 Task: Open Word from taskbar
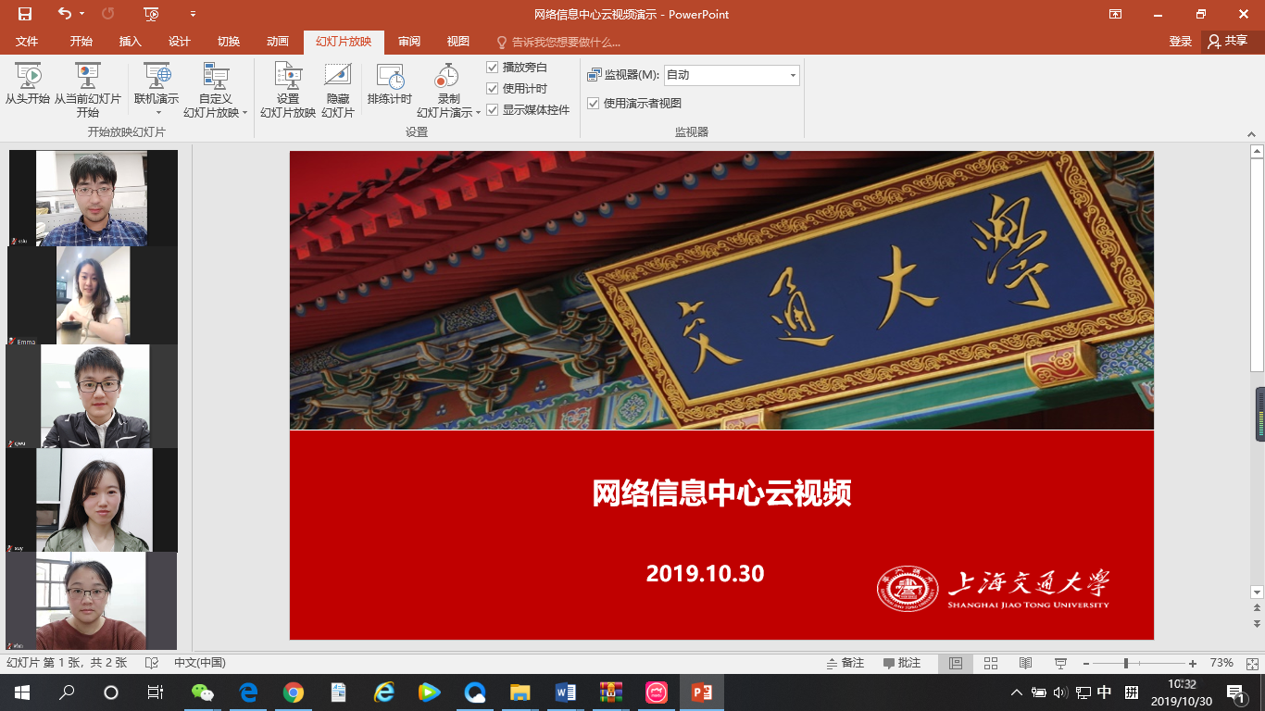(x=565, y=692)
